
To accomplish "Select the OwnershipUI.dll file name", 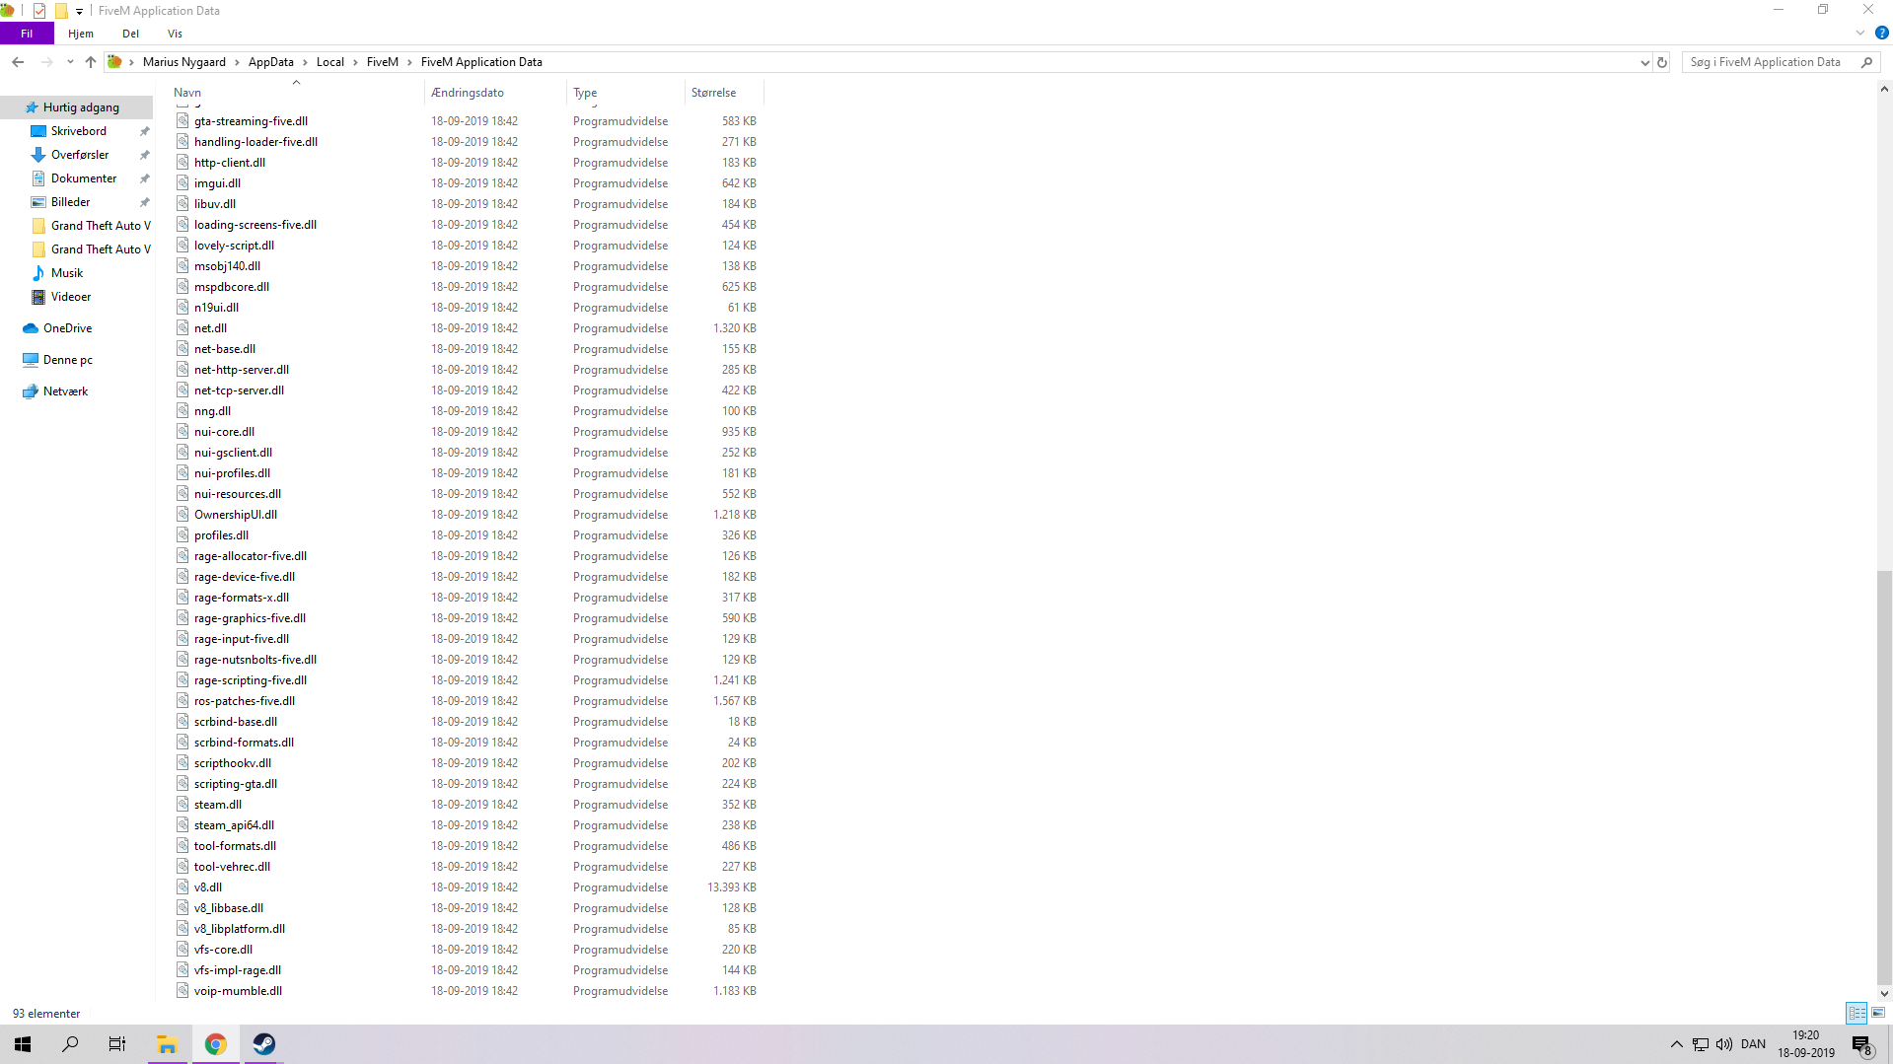I will 236,515.
